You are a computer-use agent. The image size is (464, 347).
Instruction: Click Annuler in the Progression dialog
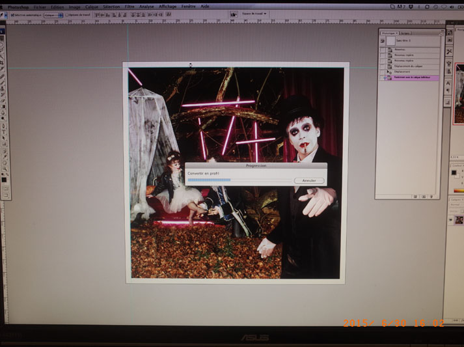pyautogui.click(x=309, y=180)
